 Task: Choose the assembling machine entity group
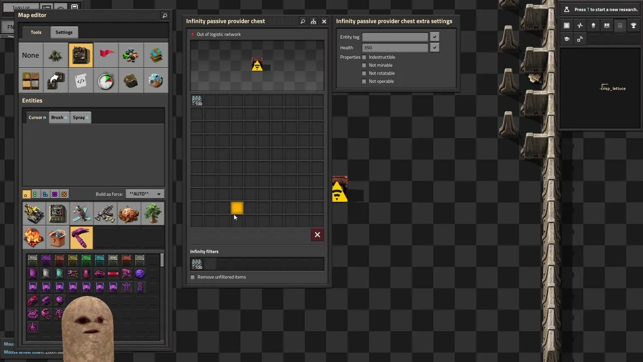[x=57, y=214]
